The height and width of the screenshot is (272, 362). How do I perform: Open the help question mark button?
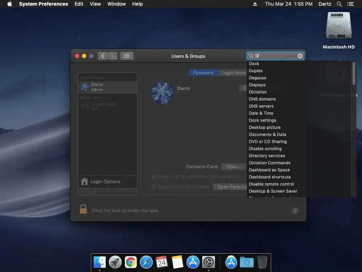(295, 211)
